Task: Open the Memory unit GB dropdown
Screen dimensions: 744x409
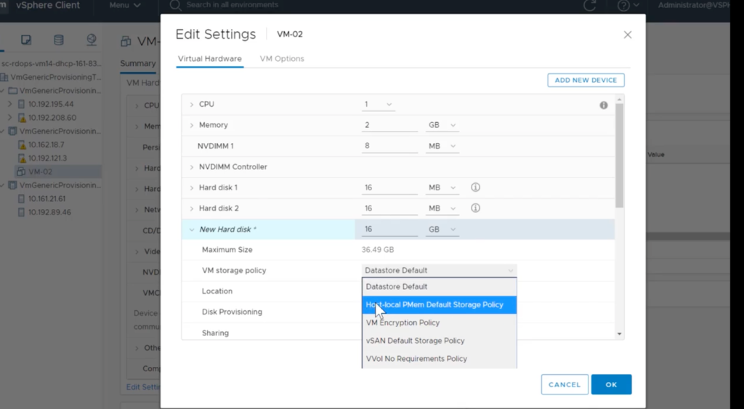Action: [442, 126]
